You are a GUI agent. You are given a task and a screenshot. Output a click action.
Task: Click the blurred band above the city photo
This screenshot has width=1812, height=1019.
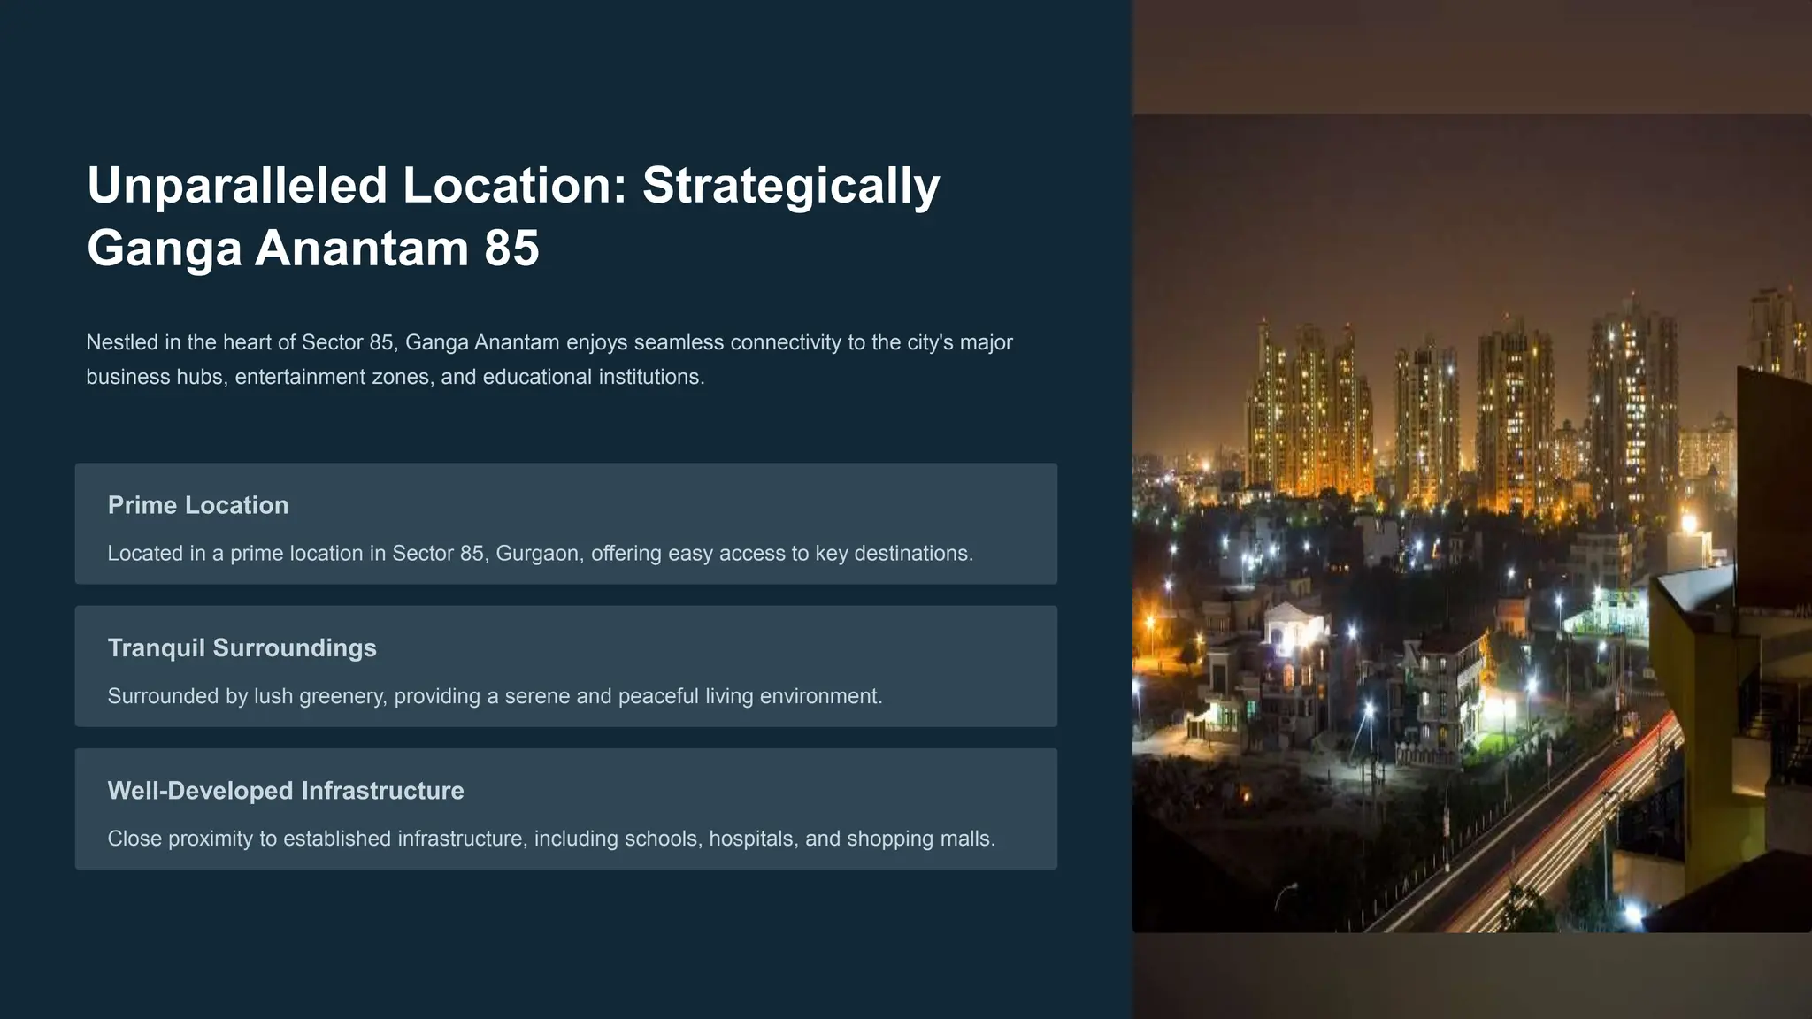(x=1471, y=55)
